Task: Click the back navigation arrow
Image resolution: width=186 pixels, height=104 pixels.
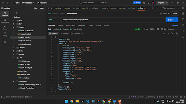Action: [x=7, y=3]
